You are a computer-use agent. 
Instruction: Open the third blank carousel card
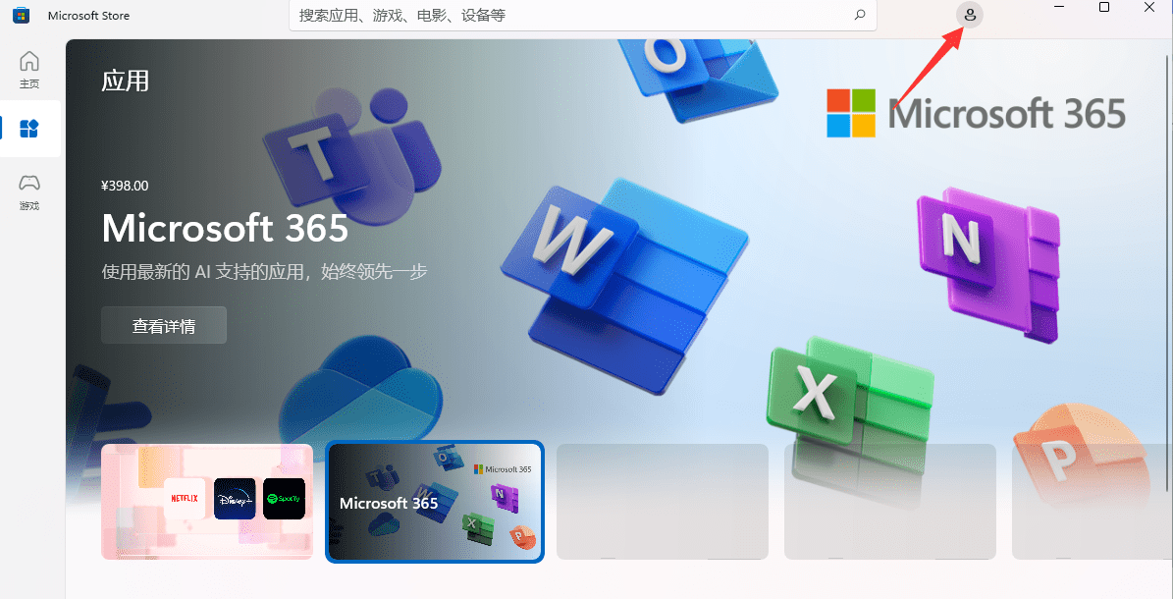pos(662,502)
